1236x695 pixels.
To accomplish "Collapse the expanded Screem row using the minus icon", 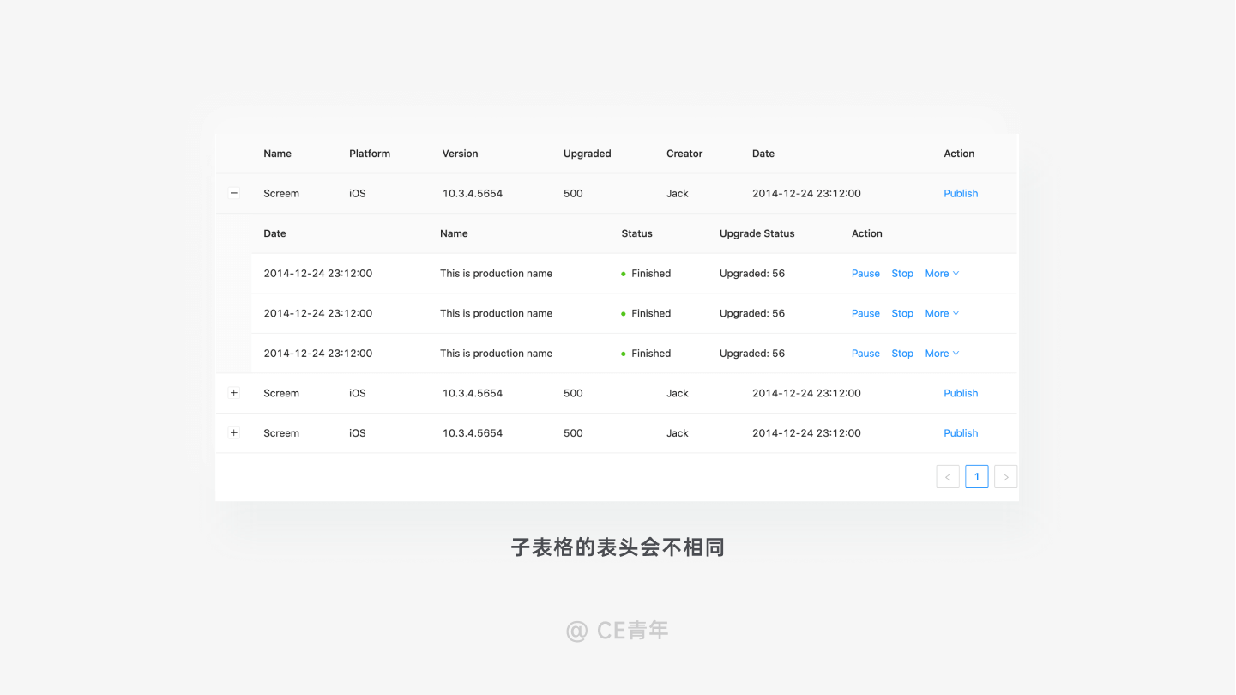I will click(x=233, y=194).
